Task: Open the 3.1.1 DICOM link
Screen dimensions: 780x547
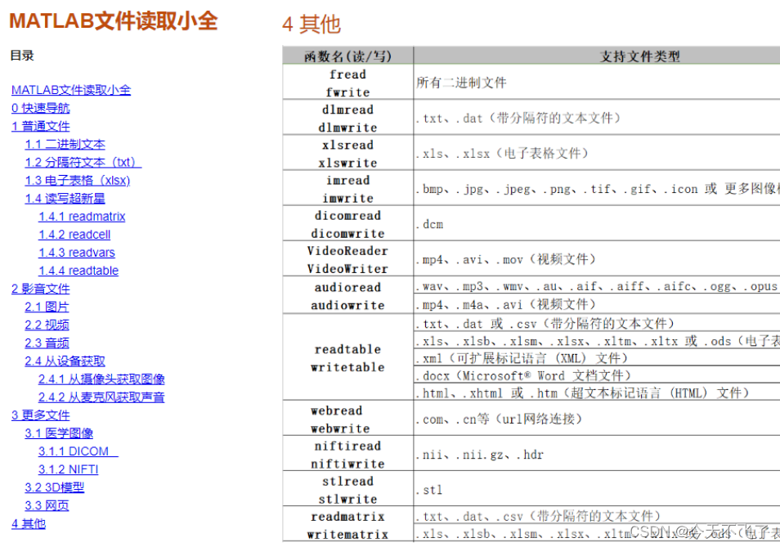Action: tap(78, 451)
